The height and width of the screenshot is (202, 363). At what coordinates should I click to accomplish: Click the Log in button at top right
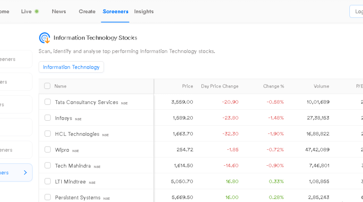pyautogui.click(x=357, y=11)
